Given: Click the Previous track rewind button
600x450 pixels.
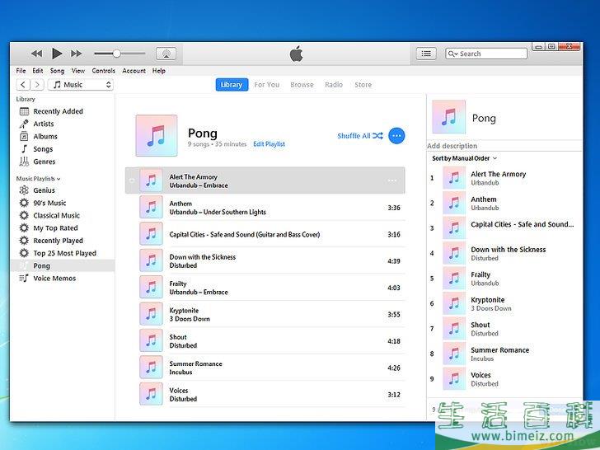Looking at the screenshot, I should point(37,54).
